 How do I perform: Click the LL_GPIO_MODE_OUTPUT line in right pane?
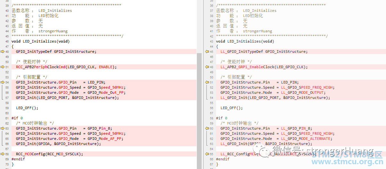273,93
